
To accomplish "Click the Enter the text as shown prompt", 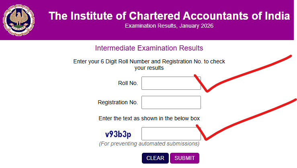I will [x=149, y=118].
